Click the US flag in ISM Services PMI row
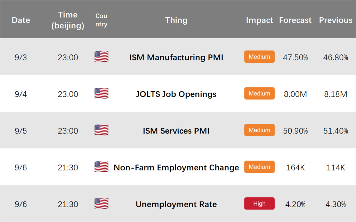The width and height of the screenshot is (356, 222). pos(102,130)
